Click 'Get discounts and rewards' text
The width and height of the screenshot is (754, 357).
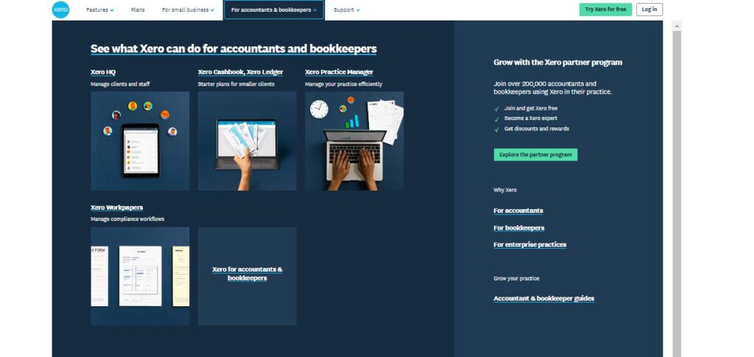point(537,129)
